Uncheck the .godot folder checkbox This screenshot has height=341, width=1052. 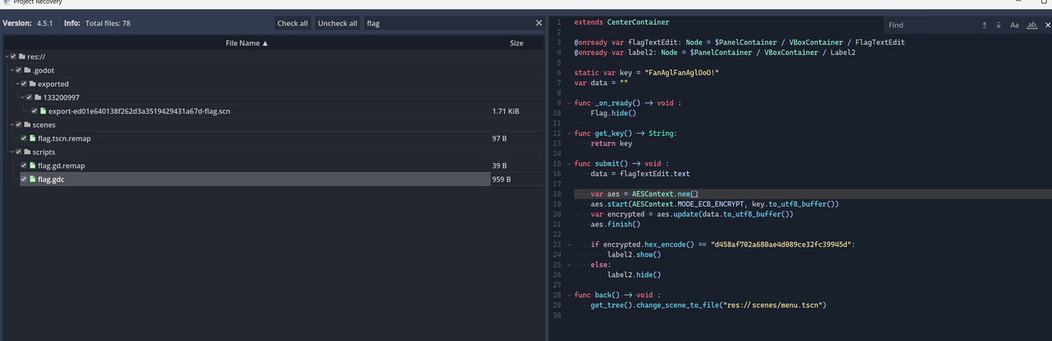click(18, 70)
